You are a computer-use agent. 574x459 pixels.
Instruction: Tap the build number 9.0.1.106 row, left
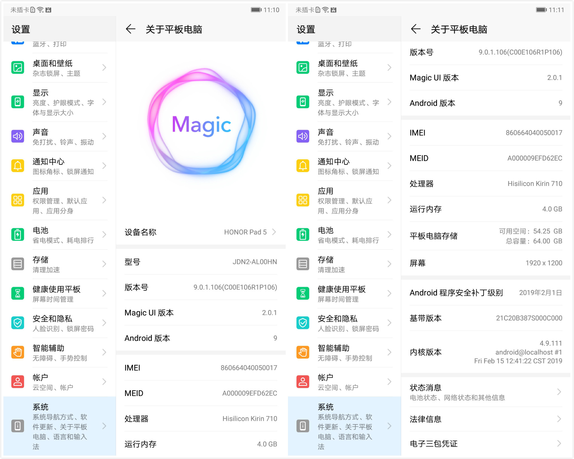pos(201,287)
